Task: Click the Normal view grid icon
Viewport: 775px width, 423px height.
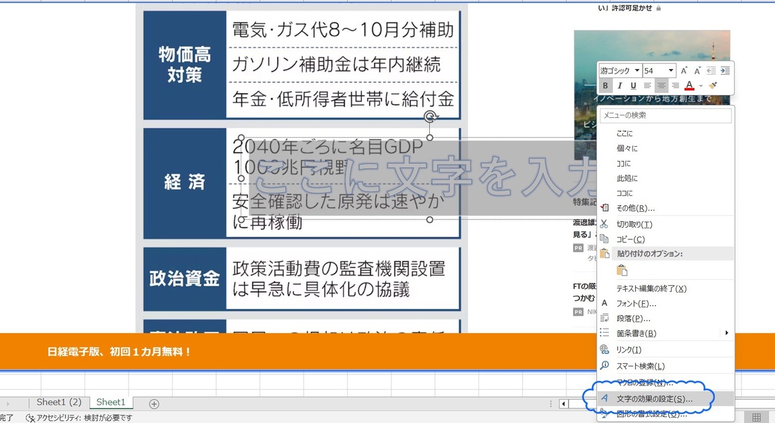Action: click(756, 417)
